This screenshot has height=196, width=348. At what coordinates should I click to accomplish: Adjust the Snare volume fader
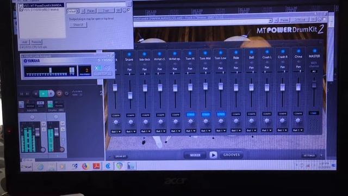[x=130, y=96]
